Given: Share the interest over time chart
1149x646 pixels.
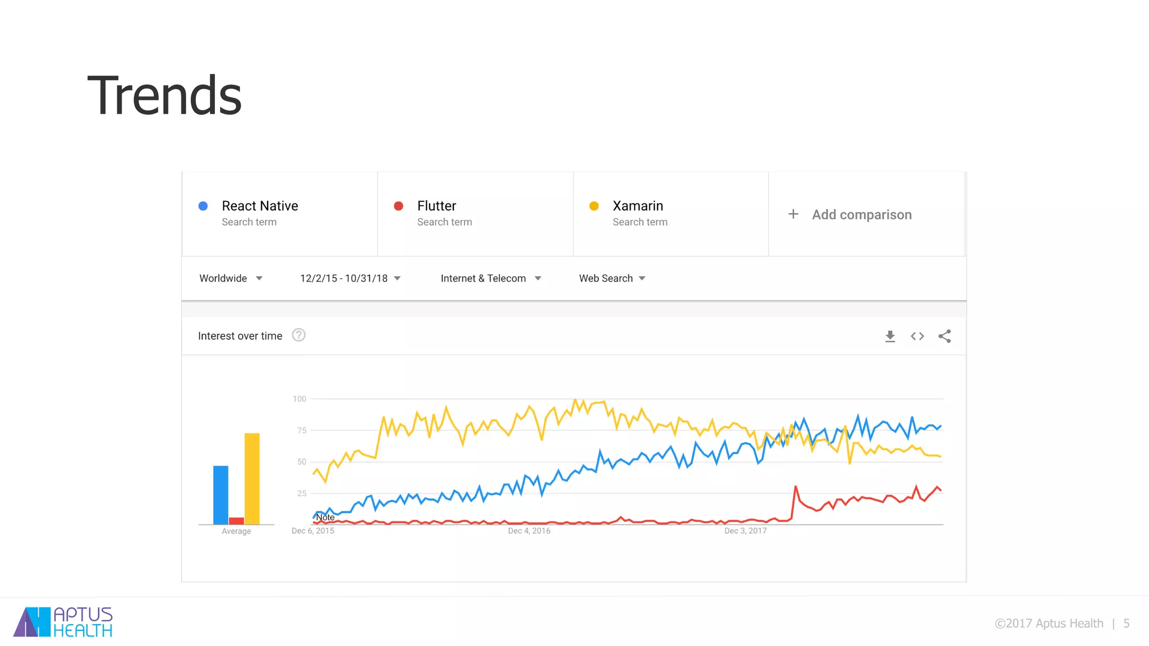Looking at the screenshot, I should click(945, 336).
